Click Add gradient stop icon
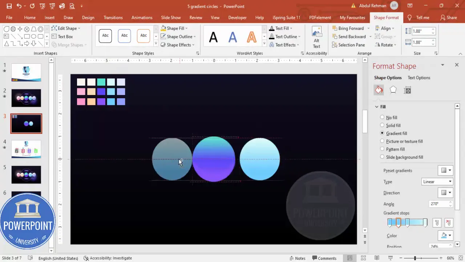 tap(437, 223)
